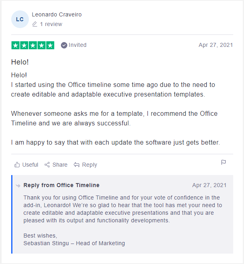Open Leonardo Craveiro's profile name
This screenshot has height=264, width=244.
click(x=56, y=14)
